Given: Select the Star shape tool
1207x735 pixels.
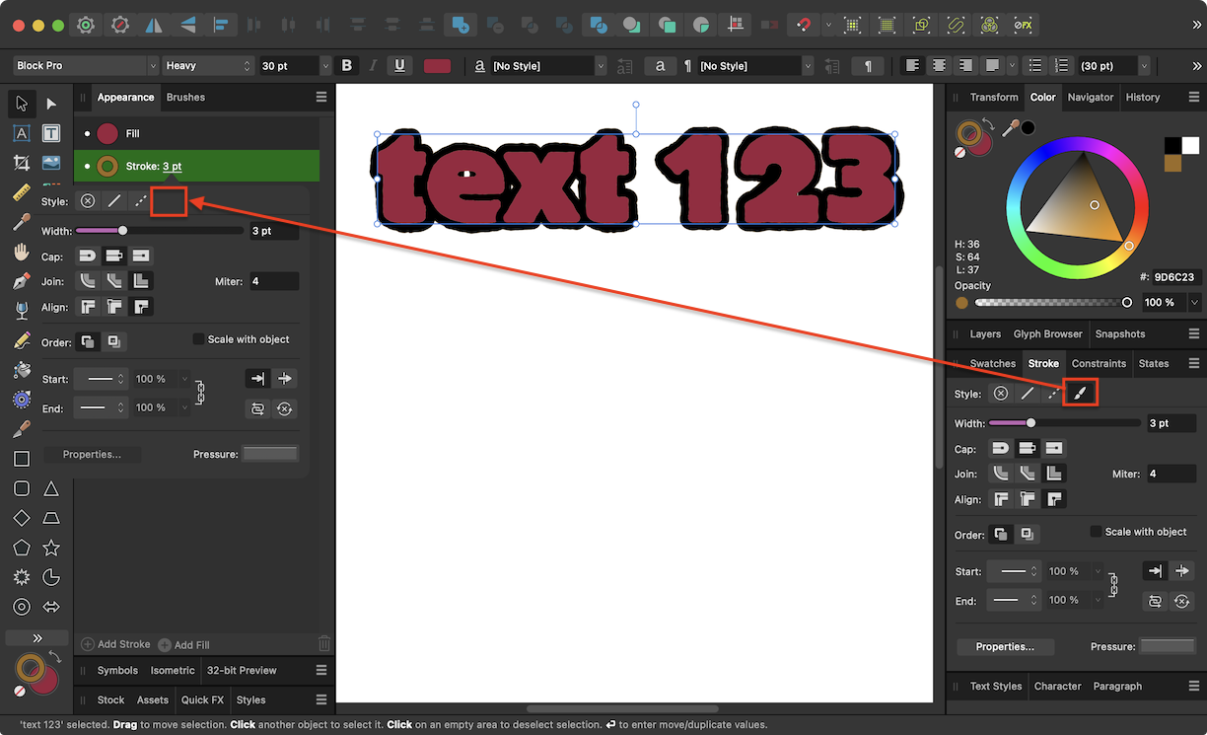Looking at the screenshot, I should tap(51, 548).
